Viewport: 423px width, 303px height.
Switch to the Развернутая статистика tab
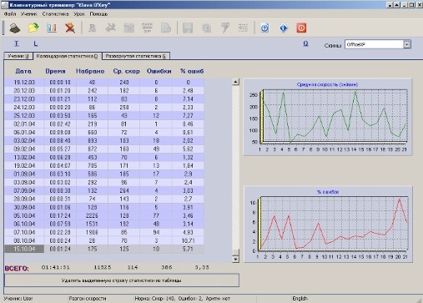136,56
